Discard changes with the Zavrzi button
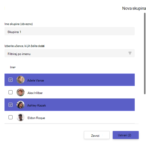 click(x=97, y=135)
